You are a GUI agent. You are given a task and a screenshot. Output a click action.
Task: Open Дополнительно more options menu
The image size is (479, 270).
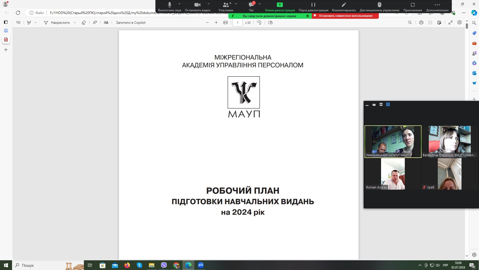pos(437,7)
